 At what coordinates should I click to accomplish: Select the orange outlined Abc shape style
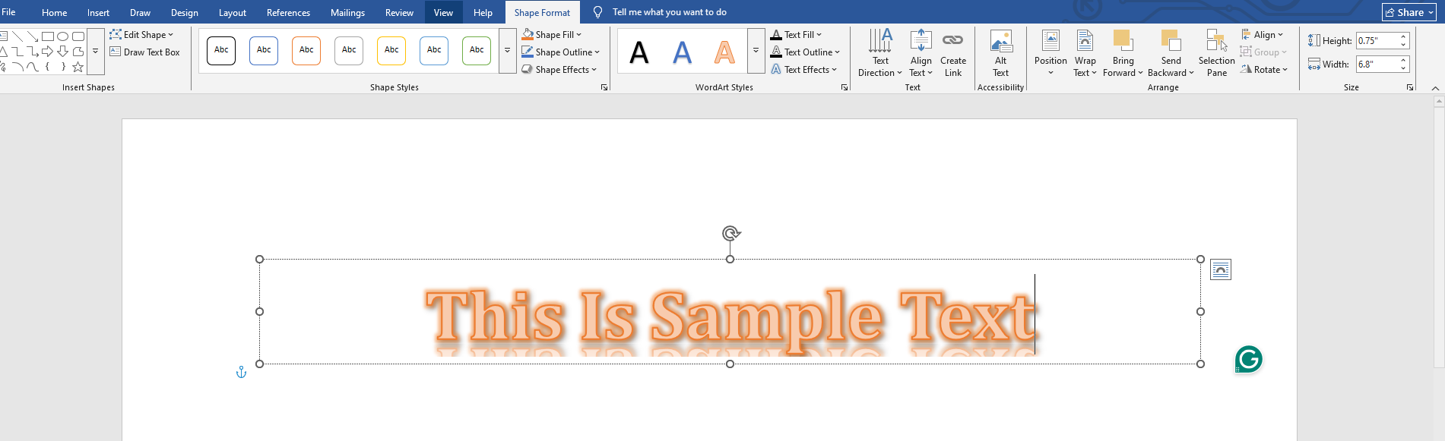306,50
